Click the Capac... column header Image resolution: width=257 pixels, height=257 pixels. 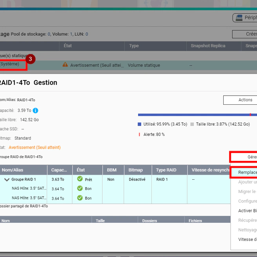[x=60, y=170]
